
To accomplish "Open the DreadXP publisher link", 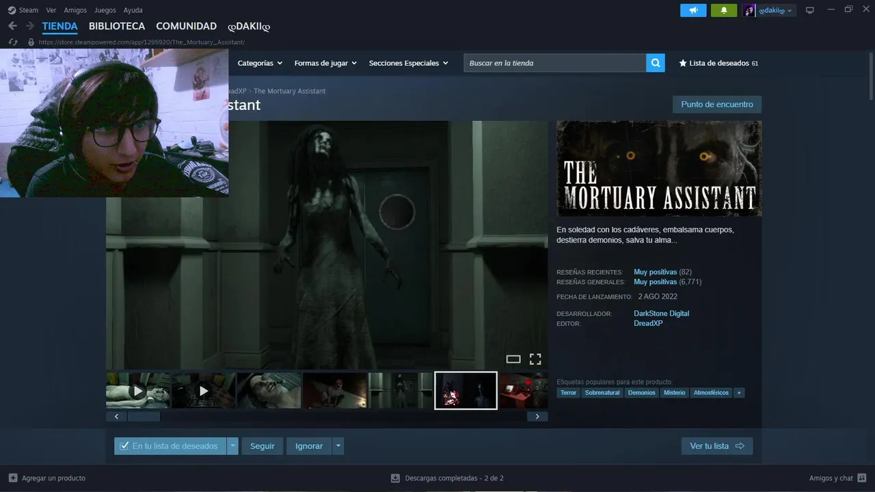I will click(x=648, y=323).
